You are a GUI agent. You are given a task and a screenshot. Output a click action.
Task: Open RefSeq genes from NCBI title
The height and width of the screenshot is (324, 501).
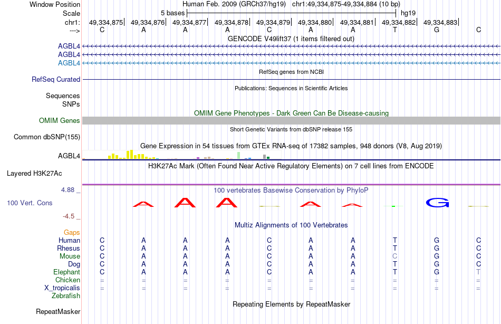coord(291,72)
